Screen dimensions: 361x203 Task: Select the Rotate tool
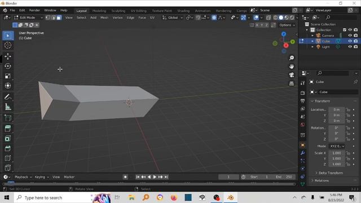point(8,67)
